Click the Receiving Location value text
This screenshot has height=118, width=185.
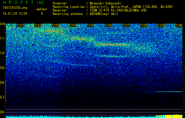pos(131,7)
